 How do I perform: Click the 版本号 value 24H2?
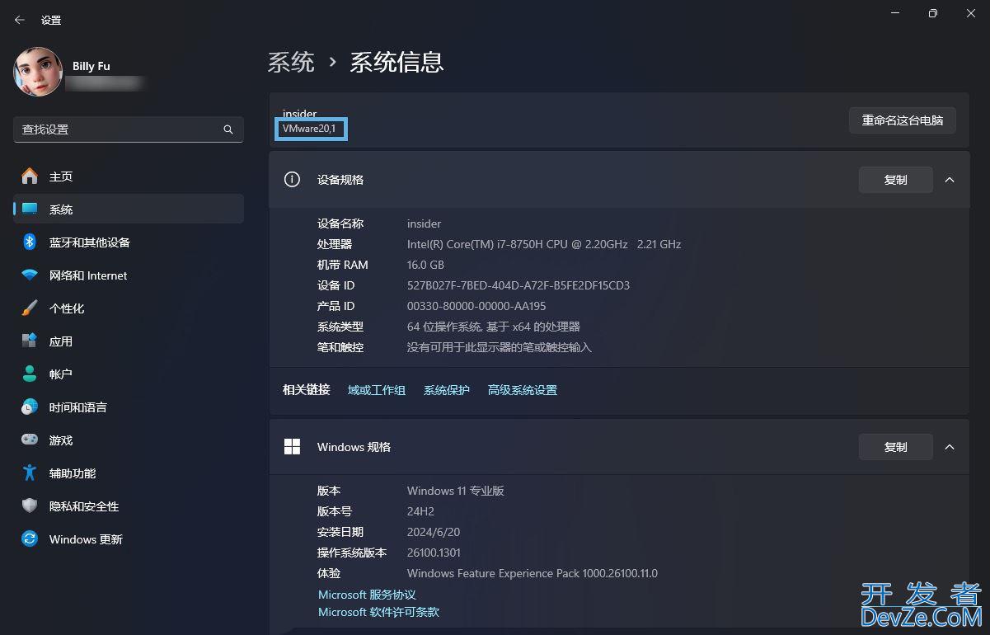coord(420,511)
